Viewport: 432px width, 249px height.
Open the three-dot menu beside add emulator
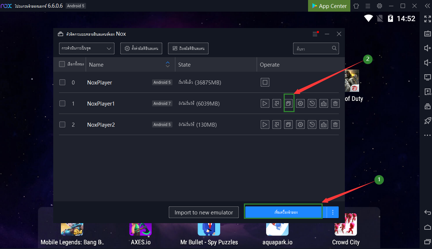[x=332, y=212]
